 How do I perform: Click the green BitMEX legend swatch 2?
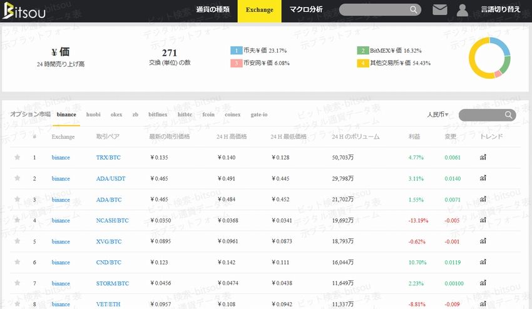362,51
